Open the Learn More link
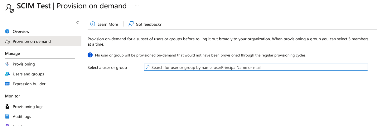This screenshot has height=126, width=377. pos(108,24)
